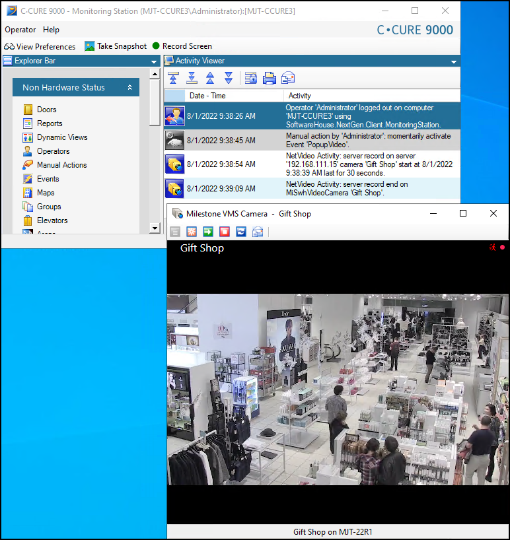Select the 'server record on server' activity text
510x540 pixels.
pos(369,164)
